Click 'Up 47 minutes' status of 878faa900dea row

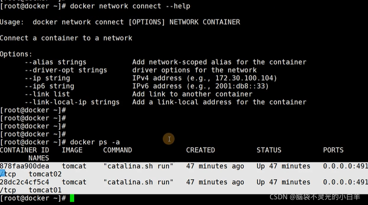(283, 166)
